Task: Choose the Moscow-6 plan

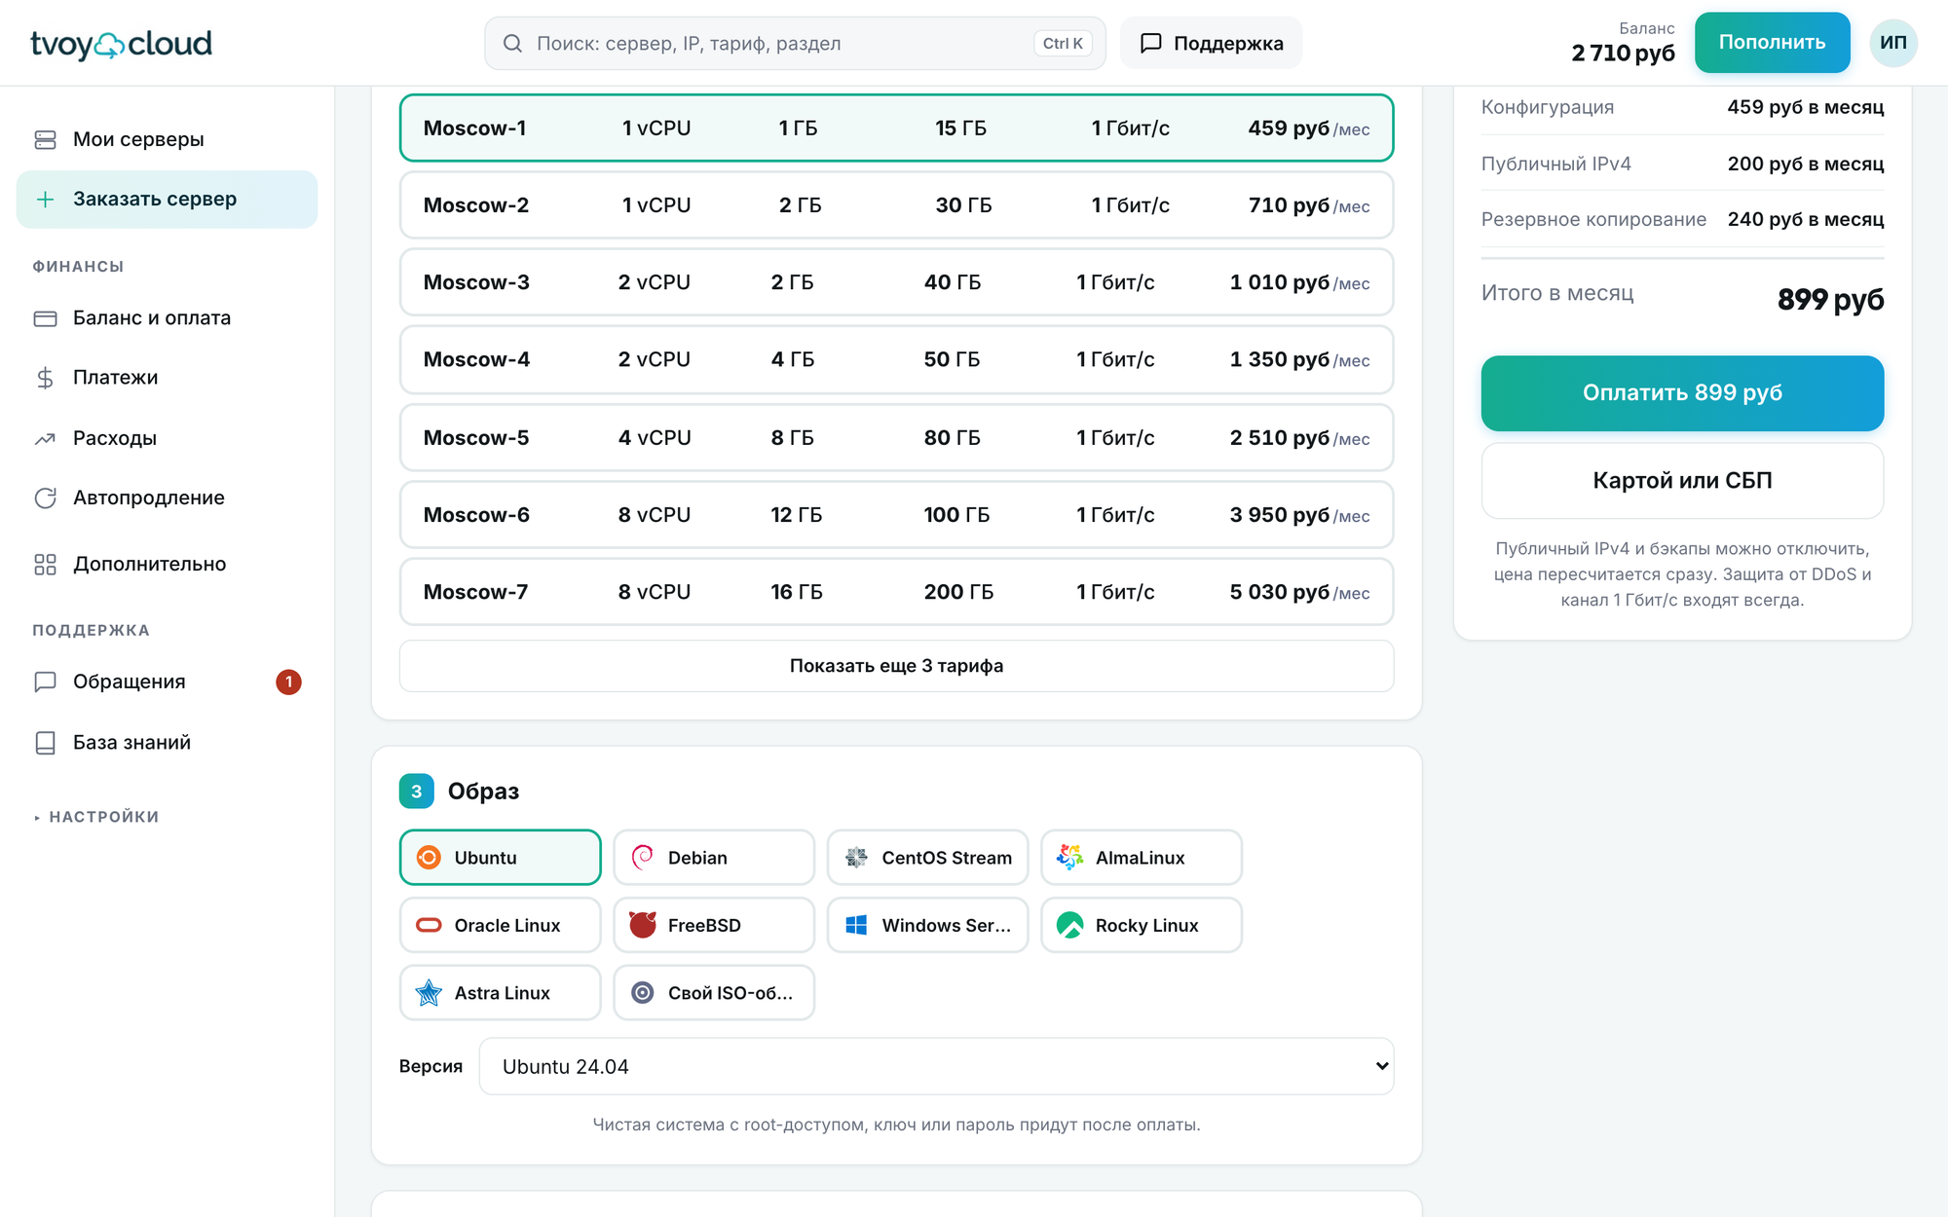Action: 896,514
